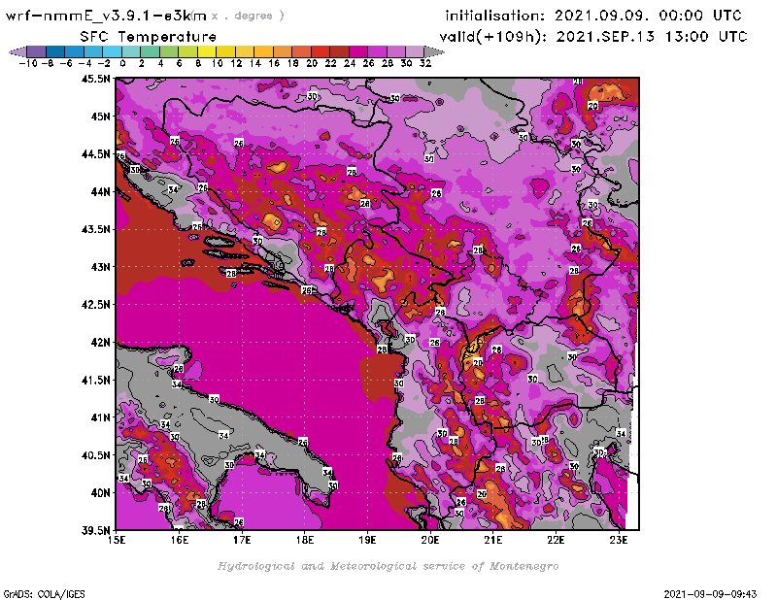Click the Hydrological and Meteorological service of Montenegro caption
The width and height of the screenshot is (777, 600).
[388, 566]
